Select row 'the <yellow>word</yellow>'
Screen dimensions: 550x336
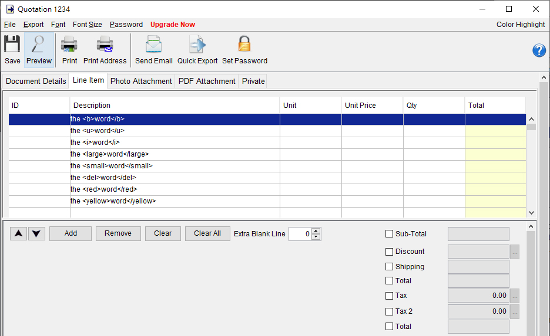tap(267, 201)
